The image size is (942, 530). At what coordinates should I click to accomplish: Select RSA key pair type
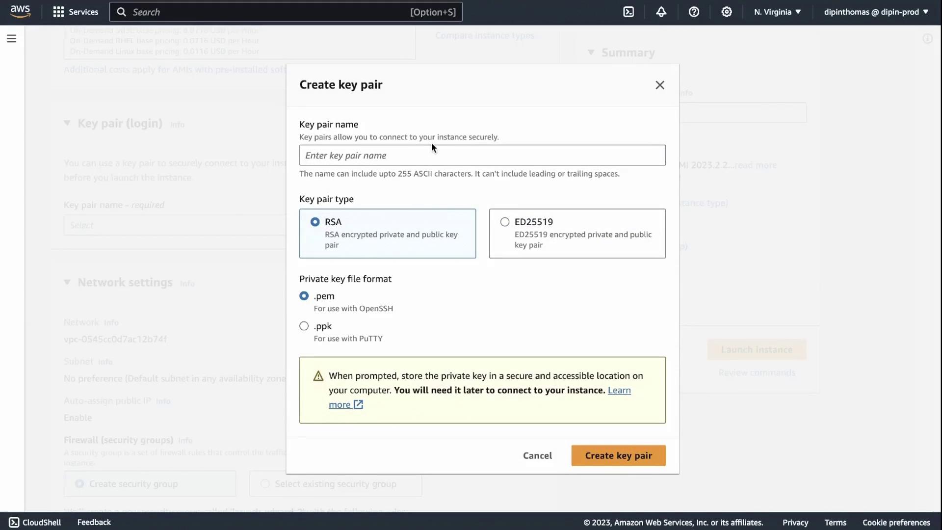[x=315, y=222]
